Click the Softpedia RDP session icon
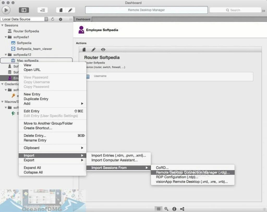The height and width of the screenshot is (212, 267). point(13,43)
